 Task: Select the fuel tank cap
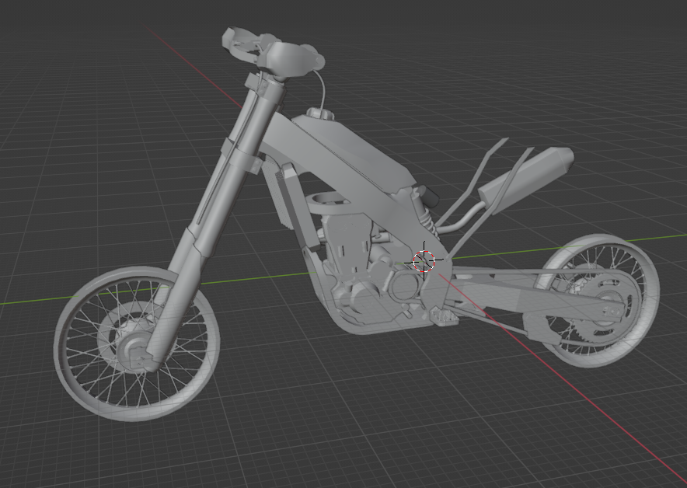tap(320, 113)
